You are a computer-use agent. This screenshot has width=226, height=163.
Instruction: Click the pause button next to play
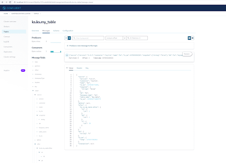pyautogui.click(x=69, y=38)
